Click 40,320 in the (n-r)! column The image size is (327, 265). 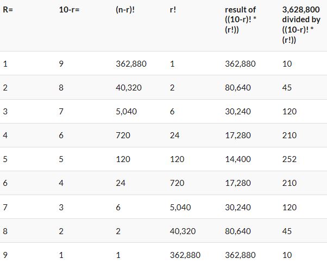tap(129, 88)
